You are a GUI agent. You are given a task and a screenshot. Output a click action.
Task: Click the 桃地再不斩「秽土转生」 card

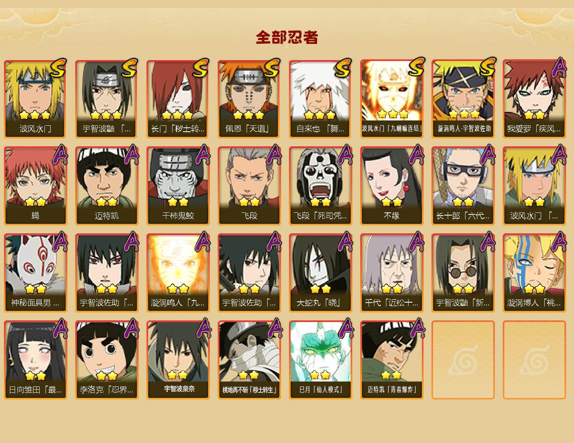[x=249, y=360]
